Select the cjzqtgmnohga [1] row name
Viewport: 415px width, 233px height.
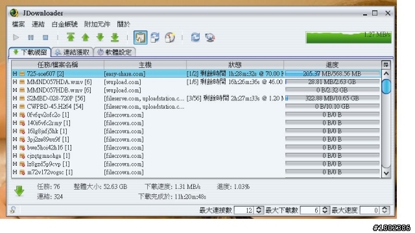point(49,156)
